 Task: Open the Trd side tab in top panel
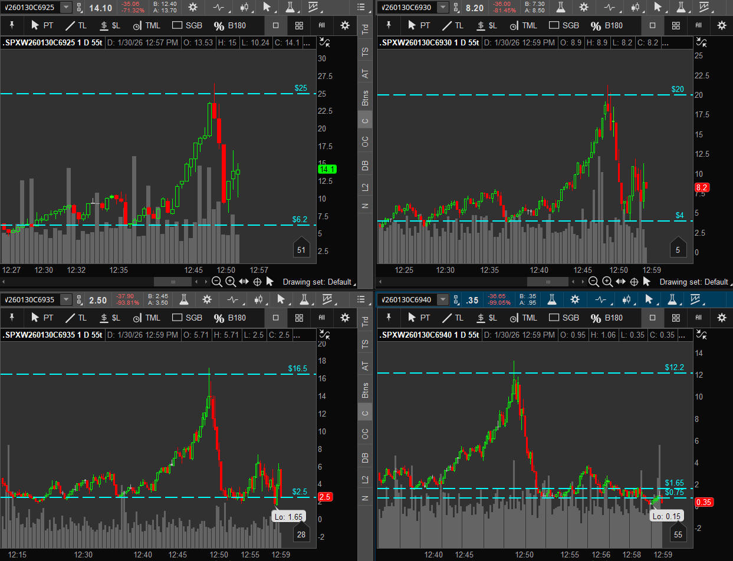pyautogui.click(x=366, y=31)
